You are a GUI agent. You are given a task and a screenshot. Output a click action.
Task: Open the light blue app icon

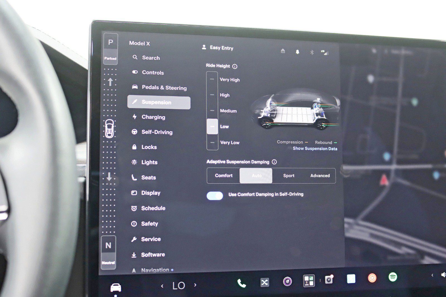click(351, 279)
